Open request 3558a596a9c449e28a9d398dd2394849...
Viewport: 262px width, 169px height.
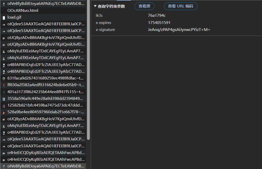pyautogui.click(x=45, y=99)
